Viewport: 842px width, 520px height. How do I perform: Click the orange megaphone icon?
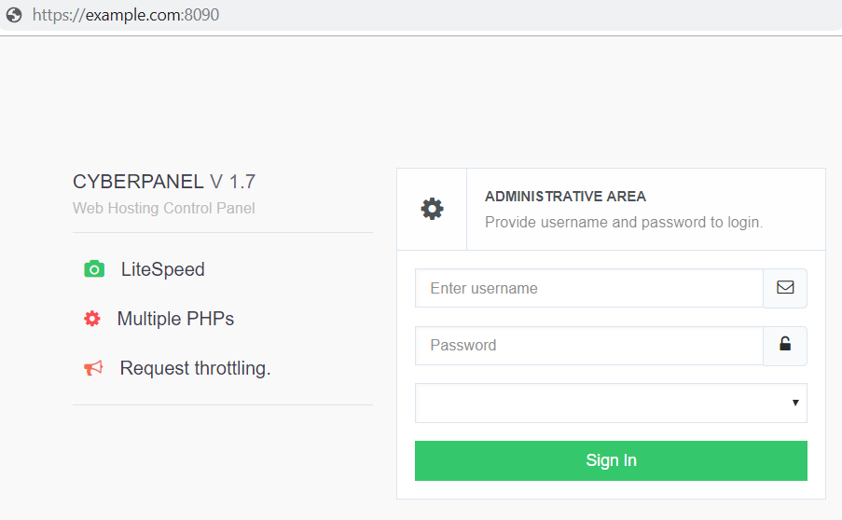pos(93,368)
